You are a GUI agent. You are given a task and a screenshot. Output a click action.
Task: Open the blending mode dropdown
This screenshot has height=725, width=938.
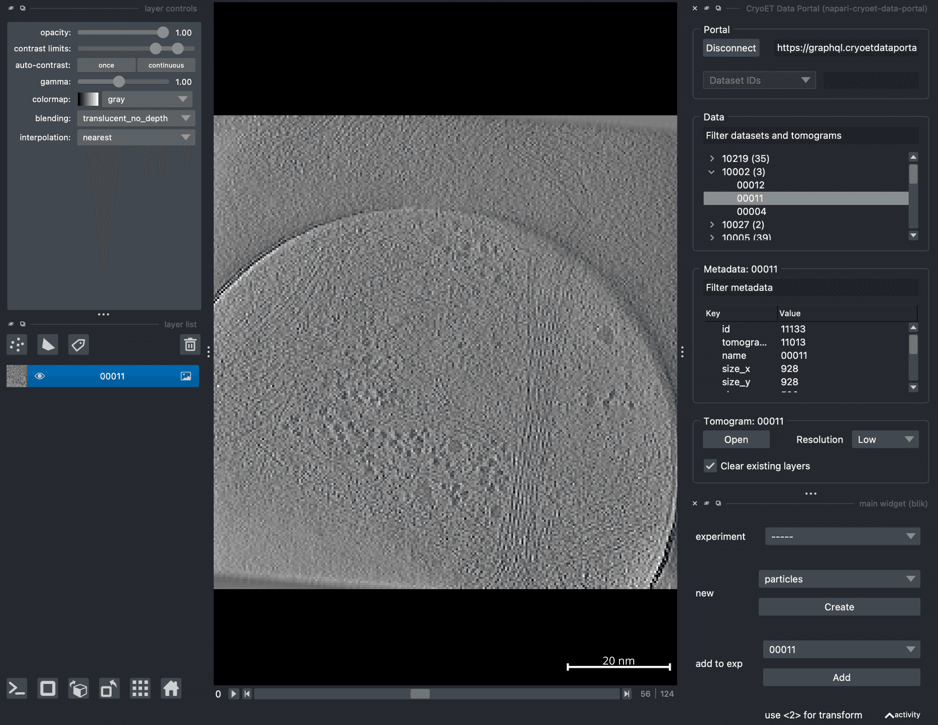(136, 118)
